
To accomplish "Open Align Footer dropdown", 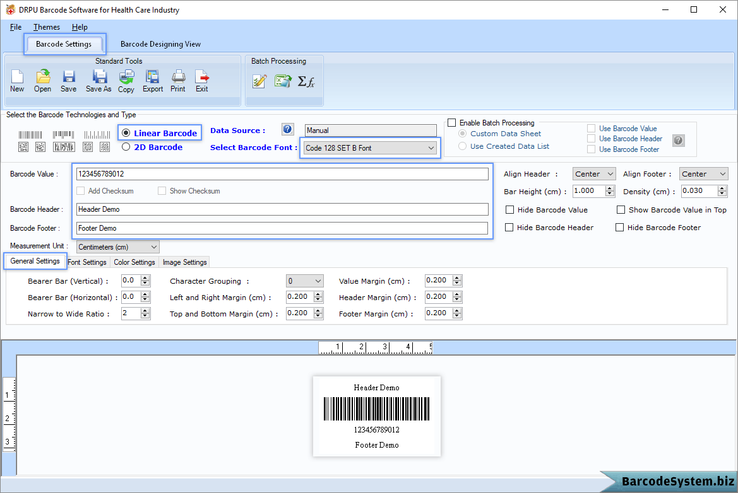I will pyautogui.click(x=704, y=174).
